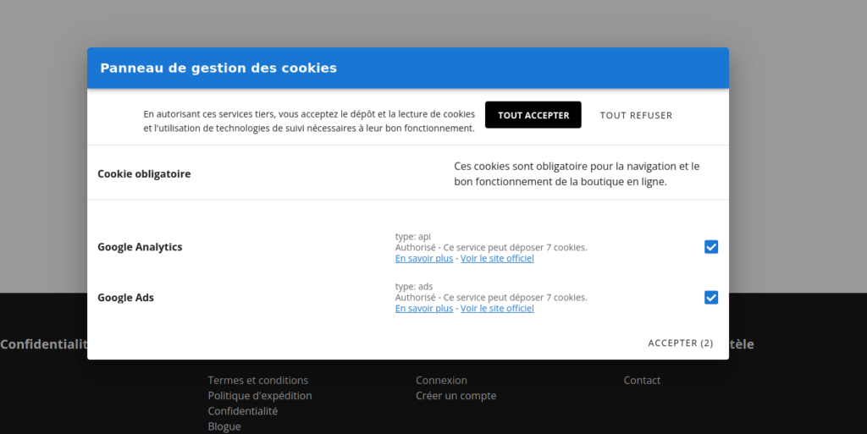Open En savoir plus for Google Analytics
Viewport: 867px width, 434px height.
[x=423, y=258]
